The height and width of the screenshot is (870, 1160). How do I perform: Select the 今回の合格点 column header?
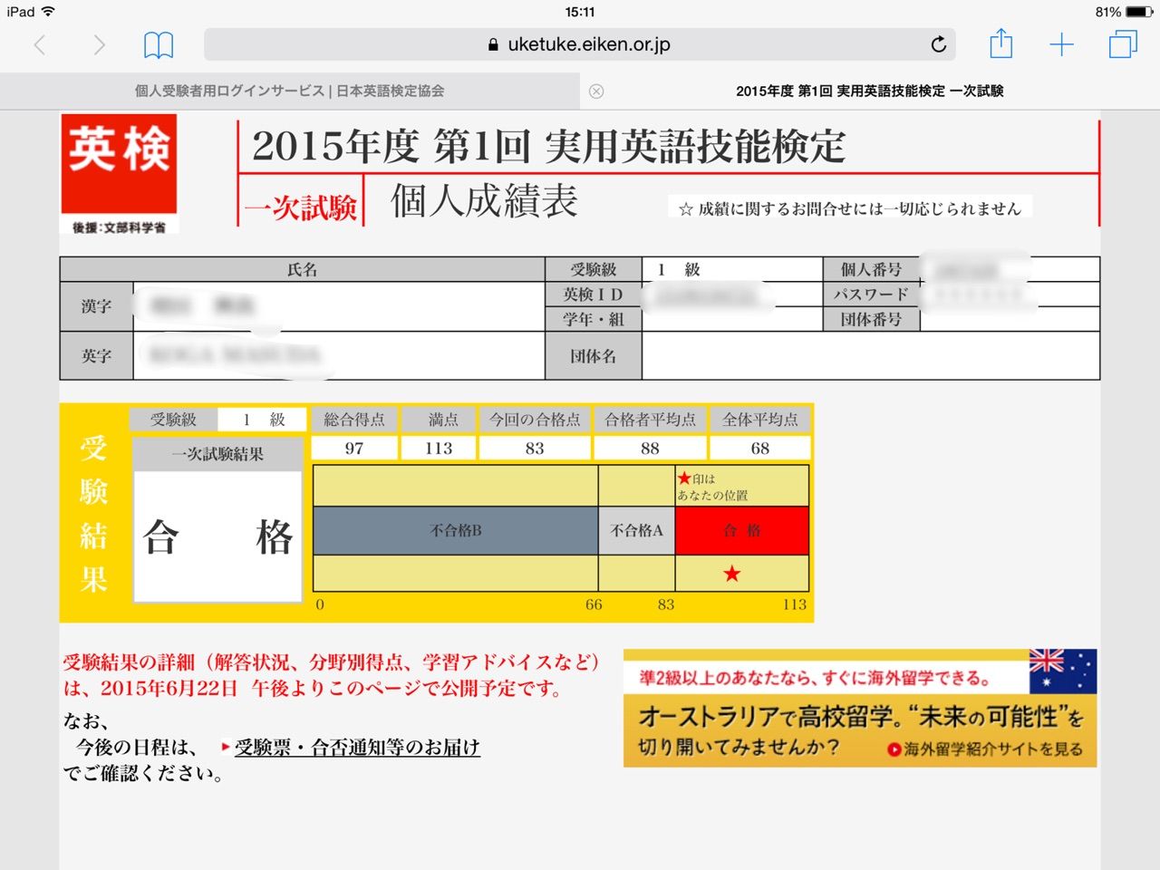click(x=535, y=420)
